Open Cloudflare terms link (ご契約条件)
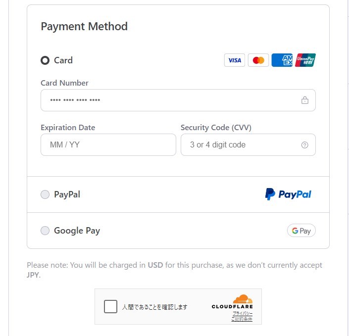349x336 pixels. [242, 319]
